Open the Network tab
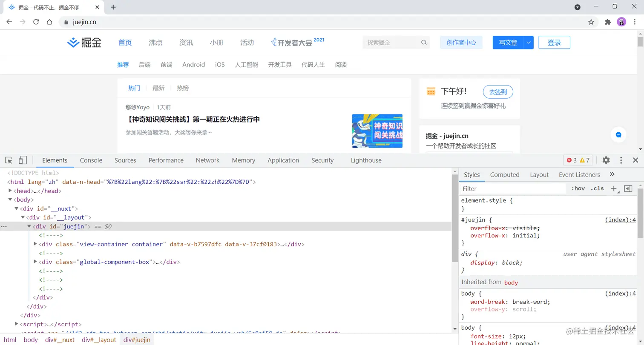The image size is (644, 345). [207, 160]
